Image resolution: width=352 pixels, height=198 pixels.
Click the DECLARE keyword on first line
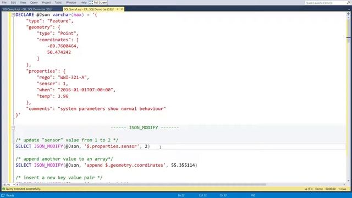25,15
